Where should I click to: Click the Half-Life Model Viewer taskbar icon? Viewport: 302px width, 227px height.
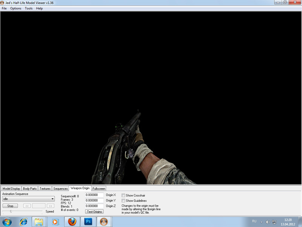(x=104, y=221)
